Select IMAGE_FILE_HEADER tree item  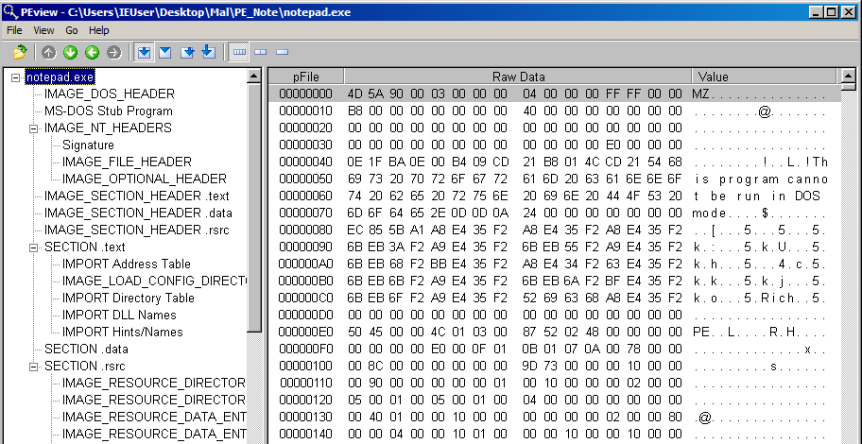pos(127,162)
